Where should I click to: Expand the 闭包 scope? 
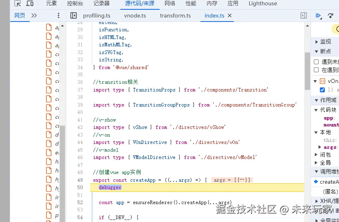[x=316, y=155]
